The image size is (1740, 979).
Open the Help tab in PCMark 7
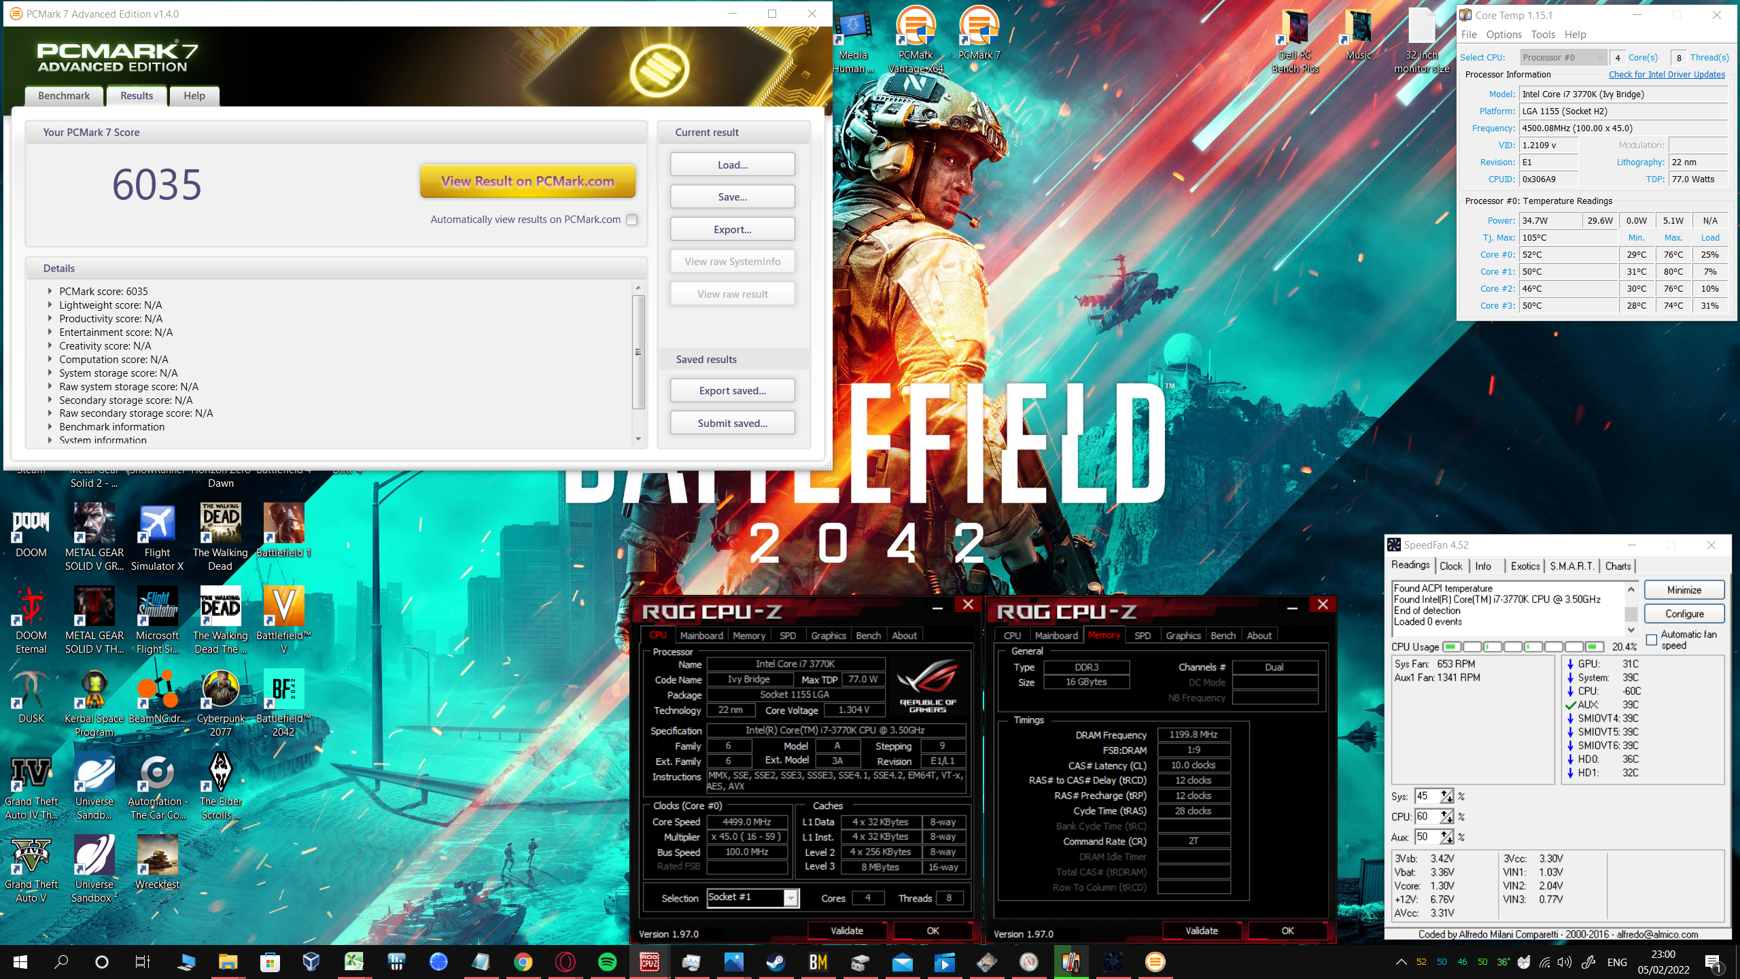click(194, 96)
